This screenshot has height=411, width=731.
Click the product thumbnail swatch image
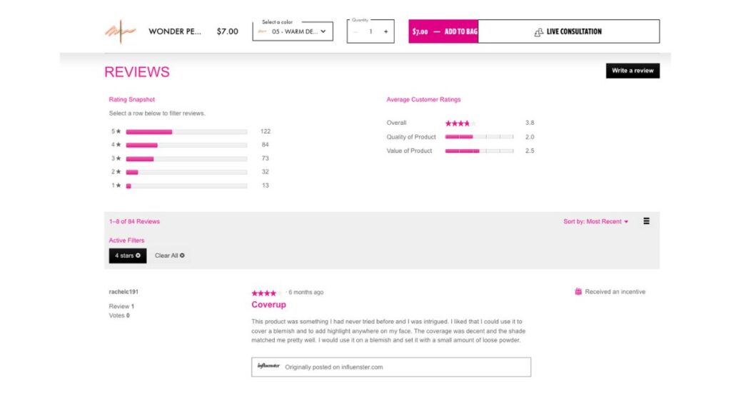click(x=120, y=31)
